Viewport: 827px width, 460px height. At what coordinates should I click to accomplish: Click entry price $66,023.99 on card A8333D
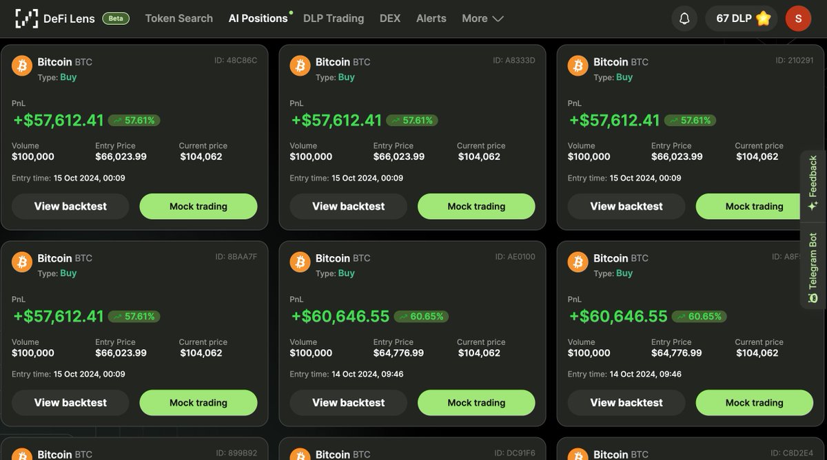(x=399, y=156)
